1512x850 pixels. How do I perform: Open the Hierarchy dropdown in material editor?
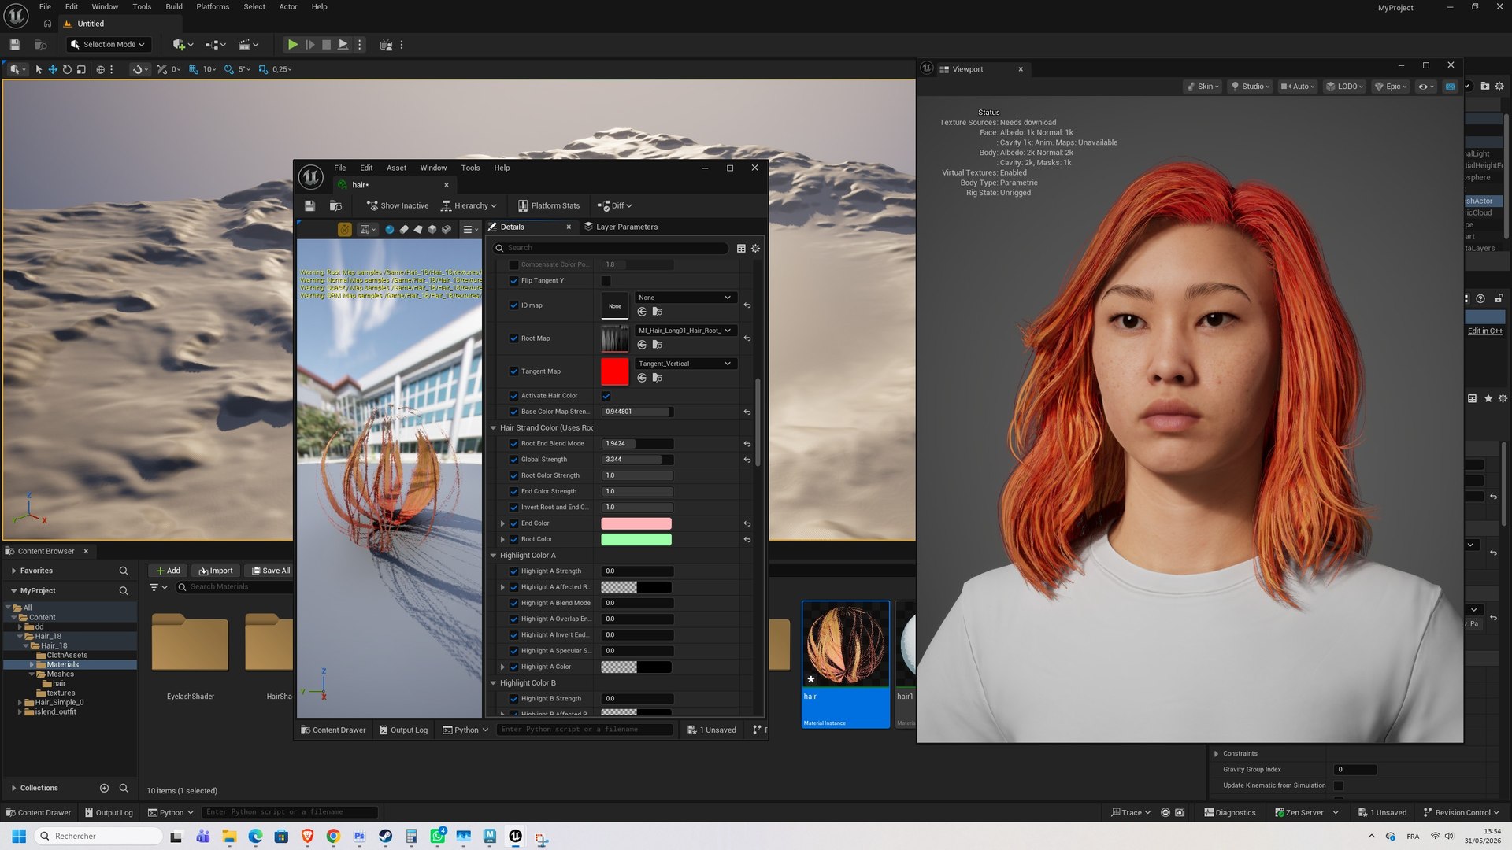pyautogui.click(x=469, y=205)
